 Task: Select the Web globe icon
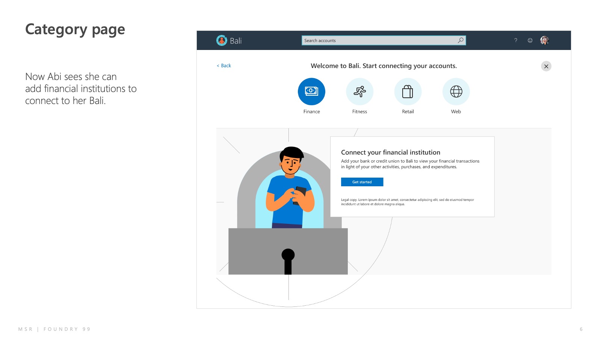pyautogui.click(x=456, y=92)
